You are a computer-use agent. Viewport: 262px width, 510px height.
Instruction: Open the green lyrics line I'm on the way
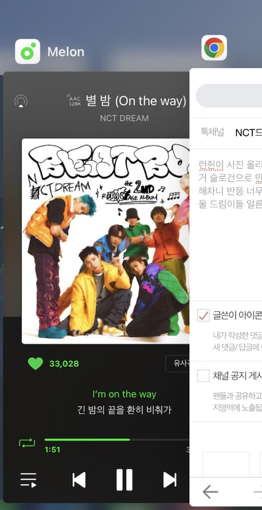pos(124,394)
